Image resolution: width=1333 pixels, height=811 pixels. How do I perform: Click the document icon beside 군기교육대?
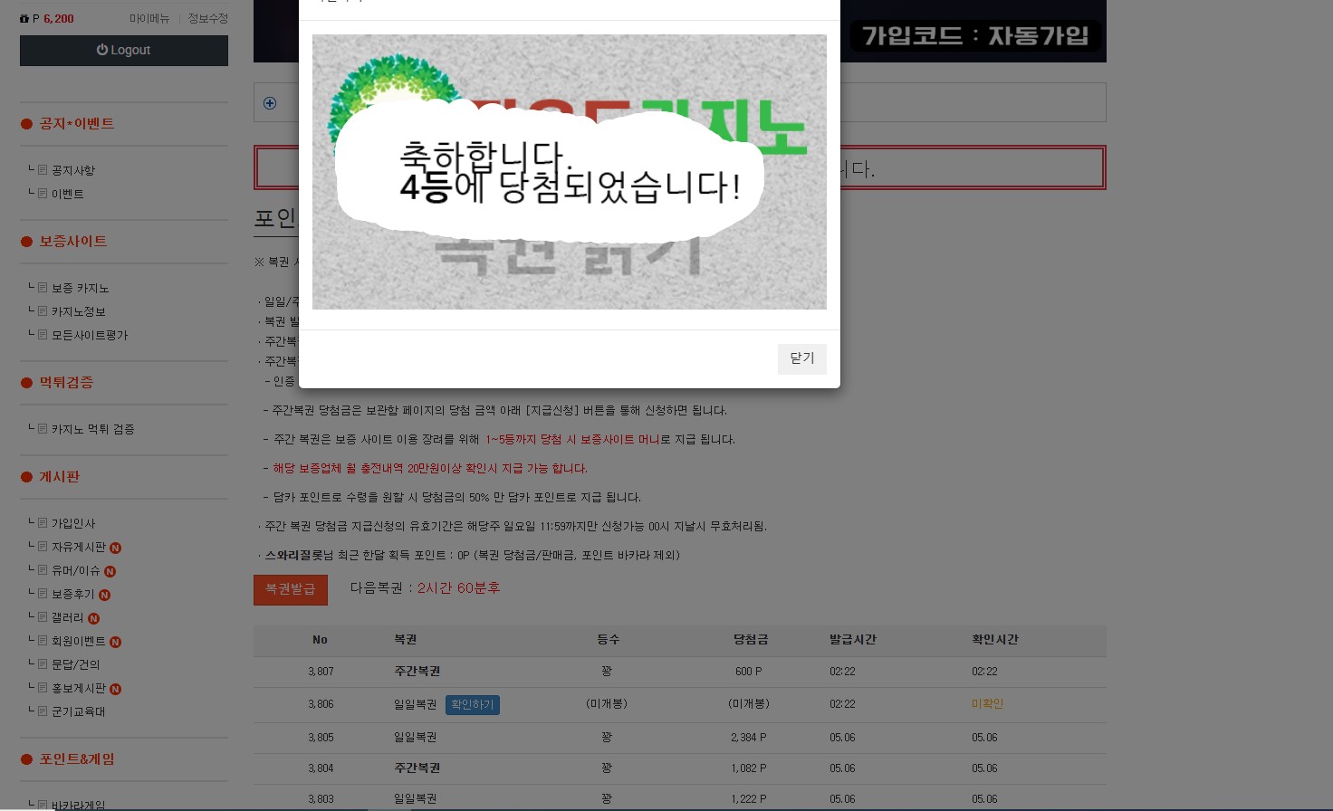pos(43,711)
